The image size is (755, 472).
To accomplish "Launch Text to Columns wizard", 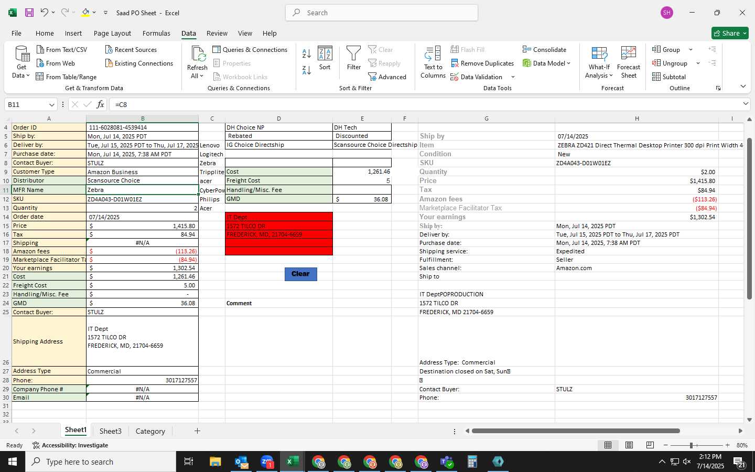I will point(433,62).
